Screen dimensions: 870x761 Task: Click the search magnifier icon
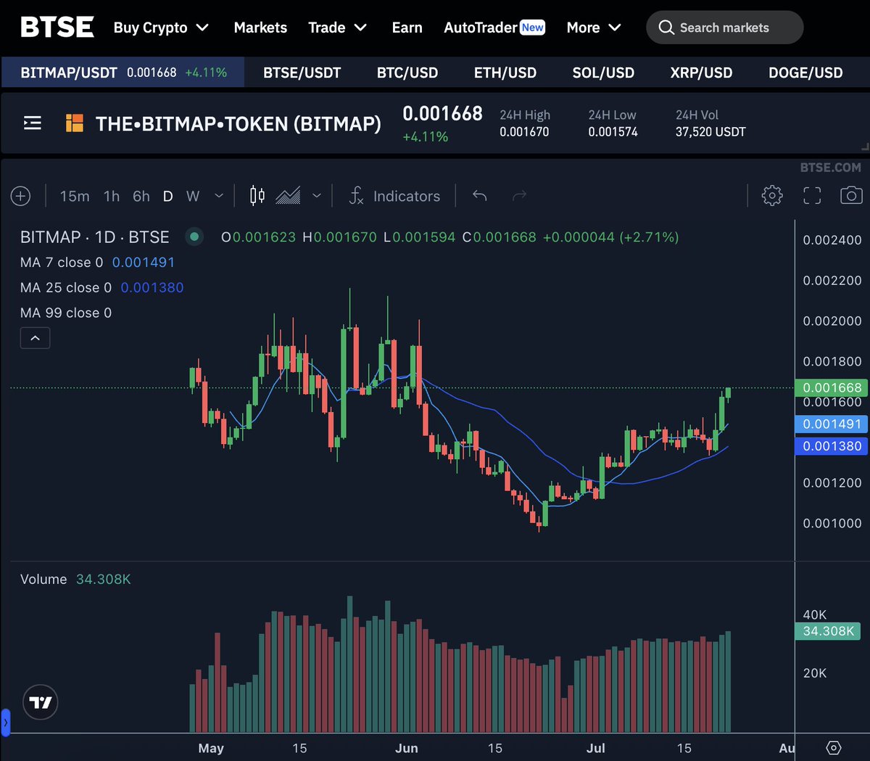coord(666,28)
